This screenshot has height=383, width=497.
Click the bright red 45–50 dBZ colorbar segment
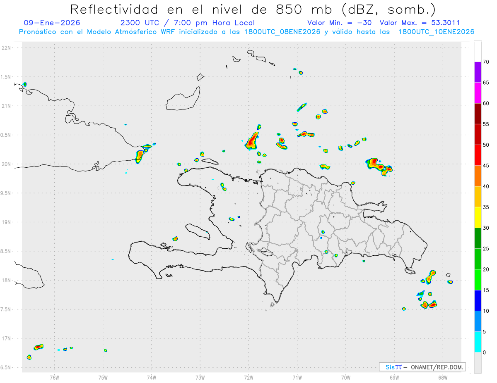point(478,155)
